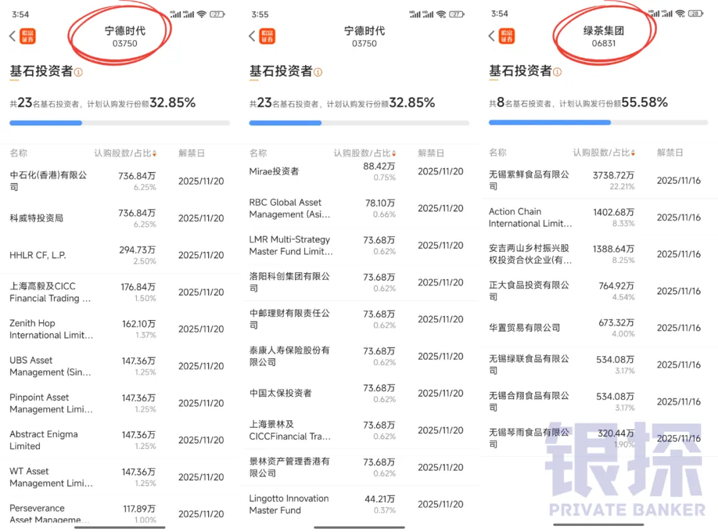Tap the 名称 column header in the middle 3:55 screen
Image resolution: width=718 pixels, height=532 pixels.
click(258, 153)
